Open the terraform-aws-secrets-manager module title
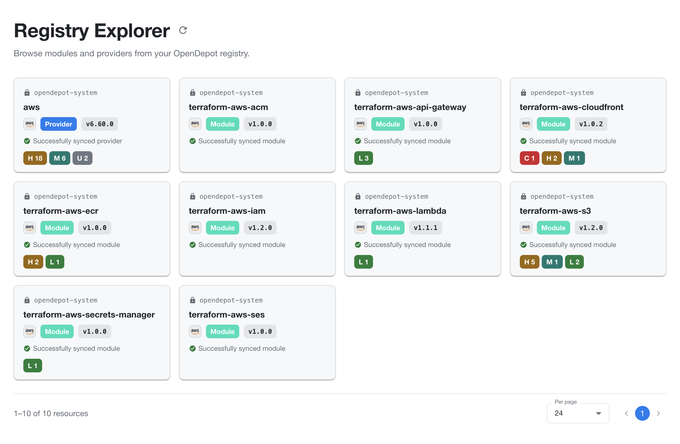Screen dimensions: 680x444 click(89, 314)
